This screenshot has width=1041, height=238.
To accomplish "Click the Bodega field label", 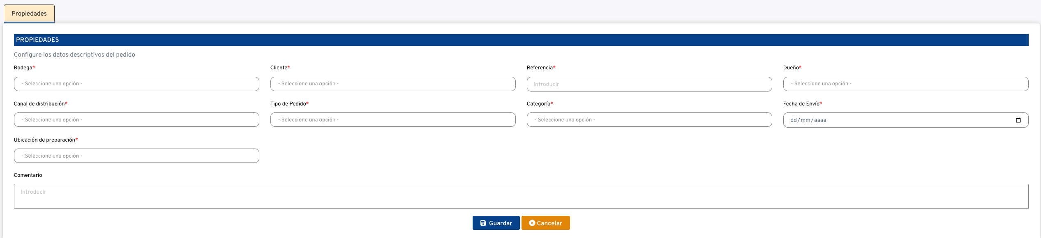I will point(23,68).
